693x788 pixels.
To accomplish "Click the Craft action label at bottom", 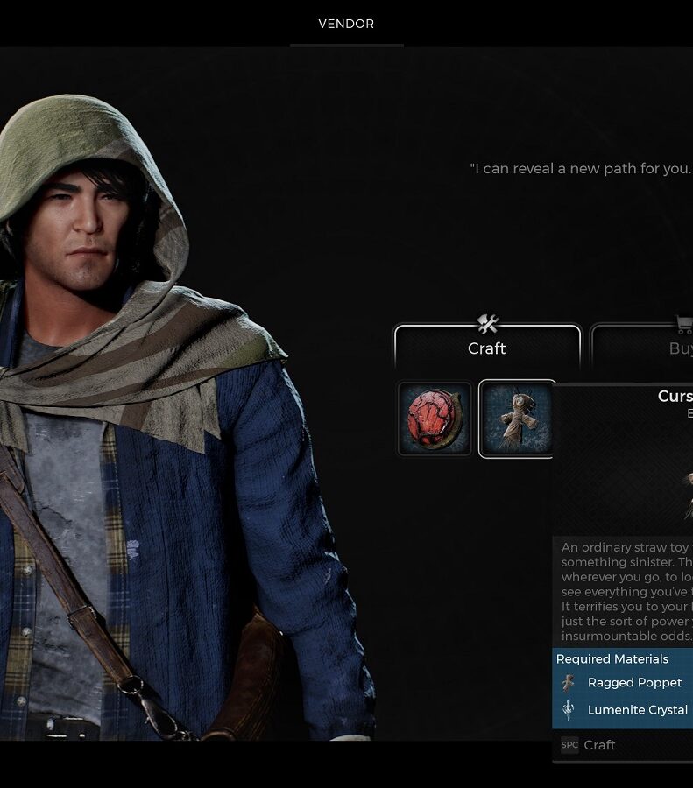I will [599, 745].
